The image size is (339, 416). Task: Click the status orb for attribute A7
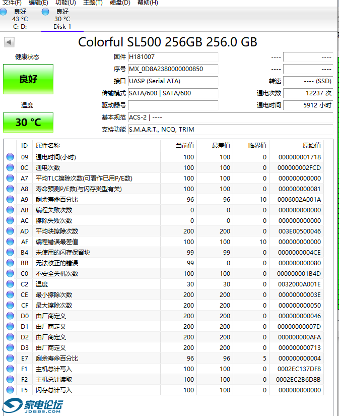click(x=10, y=178)
